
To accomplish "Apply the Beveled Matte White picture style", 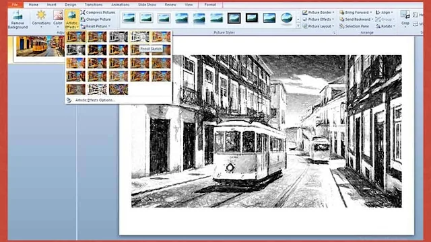I will [x=146, y=18].
